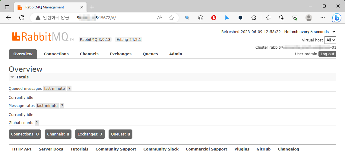Open the Changelog link

pyautogui.click(x=288, y=149)
